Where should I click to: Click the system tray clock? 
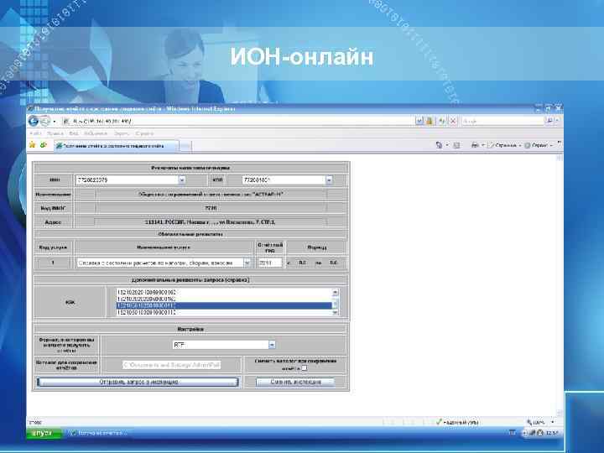pyautogui.click(x=552, y=433)
